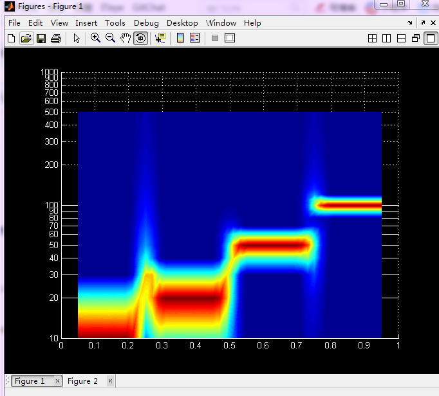This screenshot has width=439, height=396.
Task: Pick the Data Cursor tool
Action: [x=160, y=39]
